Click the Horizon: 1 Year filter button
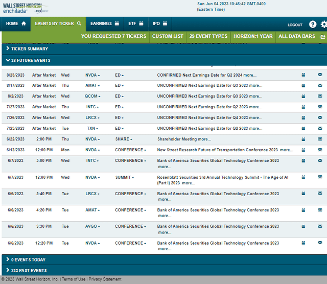 [253, 36]
